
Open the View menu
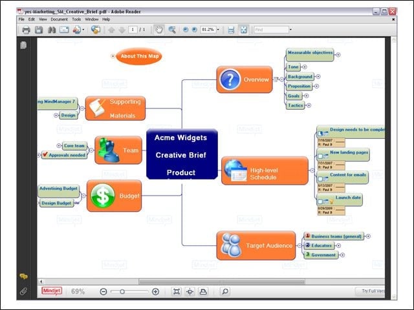pyautogui.click(x=43, y=19)
